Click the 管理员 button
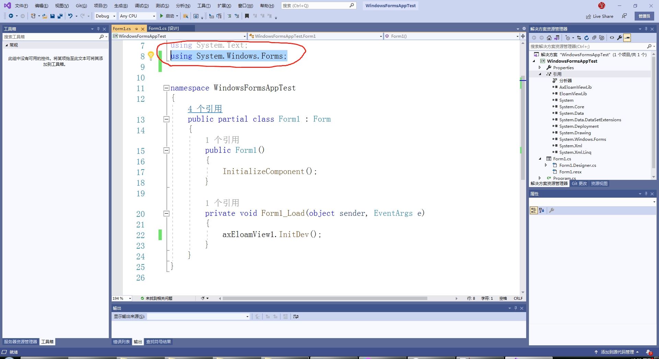 pyautogui.click(x=644, y=16)
